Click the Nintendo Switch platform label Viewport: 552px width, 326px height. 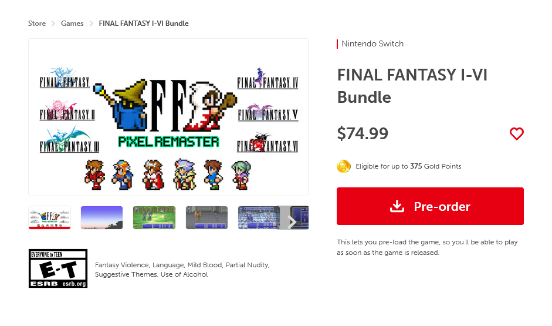coord(372,43)
